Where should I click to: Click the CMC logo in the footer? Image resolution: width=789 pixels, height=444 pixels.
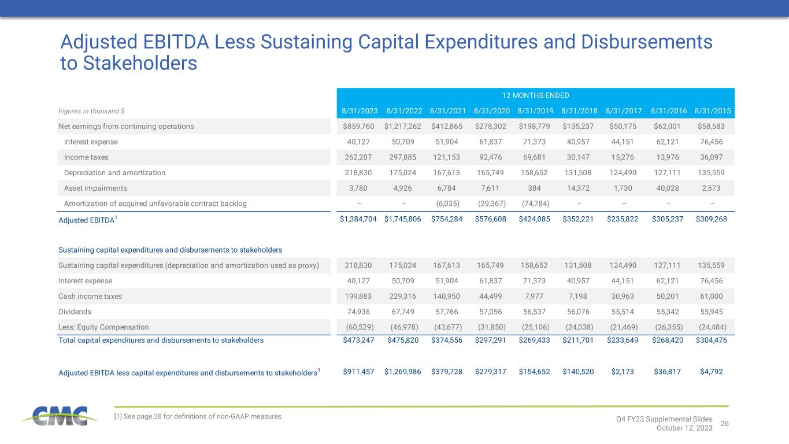[55, 416]
